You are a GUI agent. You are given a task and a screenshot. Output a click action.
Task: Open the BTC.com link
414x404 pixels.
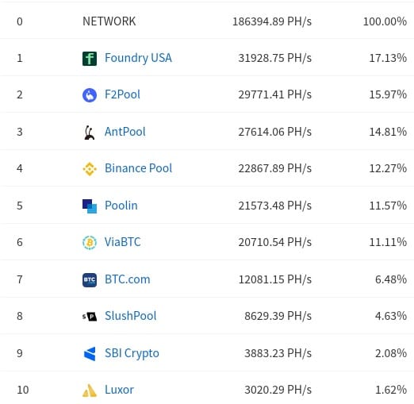coord(127,279)
